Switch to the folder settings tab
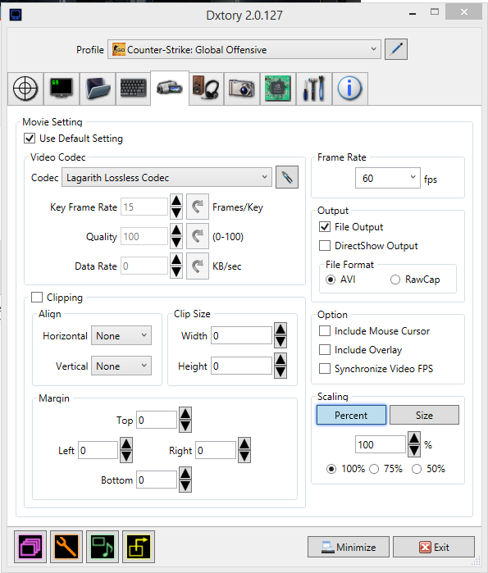This screenshot has height=573, width=488. coord(98,89)
